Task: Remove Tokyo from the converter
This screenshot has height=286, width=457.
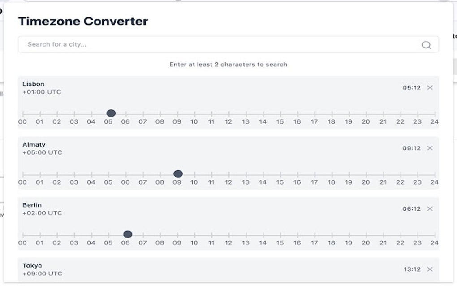Action: [430, 269]
